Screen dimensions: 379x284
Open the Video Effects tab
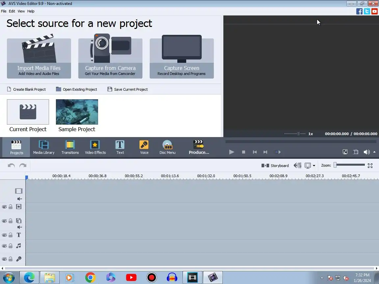tap(95, 147)
